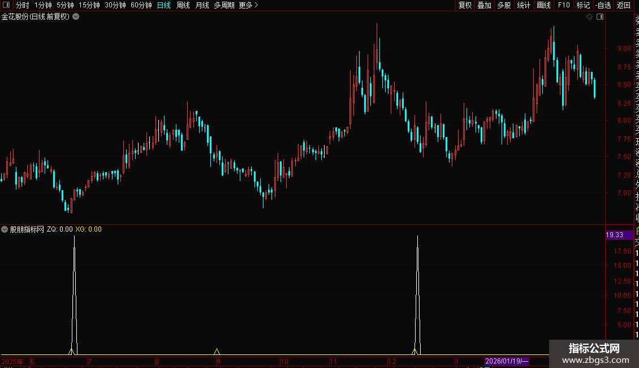
Task: Click the 叠加 overlay button
Action: (x=484, y=5)
